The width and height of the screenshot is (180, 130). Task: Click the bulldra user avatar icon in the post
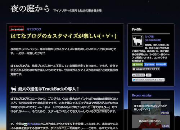coord(25,124)
